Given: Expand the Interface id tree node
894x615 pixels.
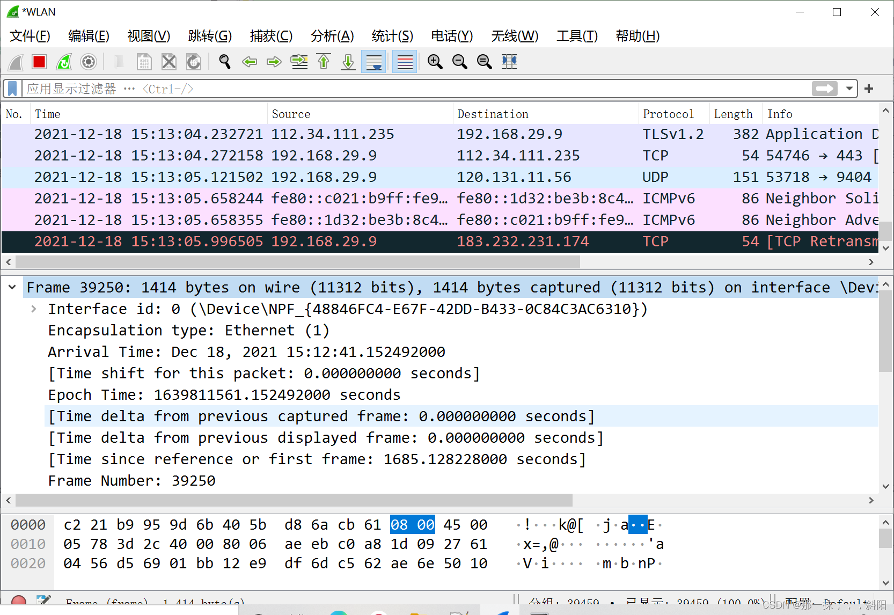Looking at the screenshot, I should tap(34, 309).
